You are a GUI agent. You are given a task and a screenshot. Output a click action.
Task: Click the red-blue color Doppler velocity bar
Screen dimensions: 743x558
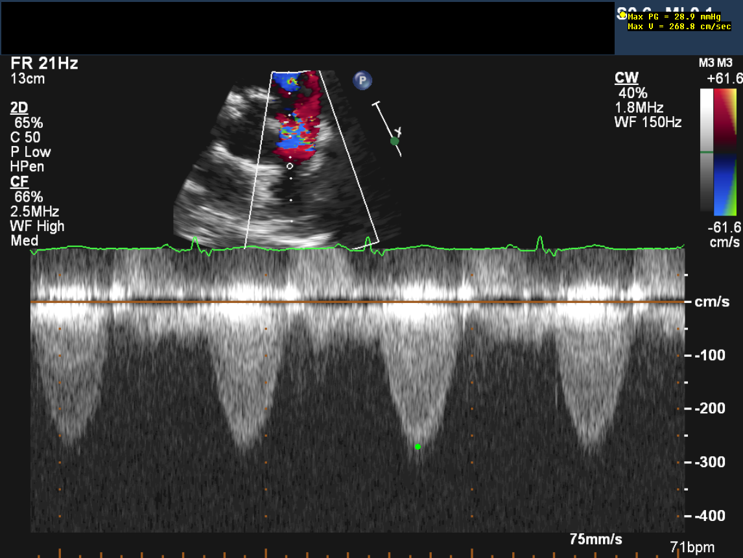pos(725,152)
